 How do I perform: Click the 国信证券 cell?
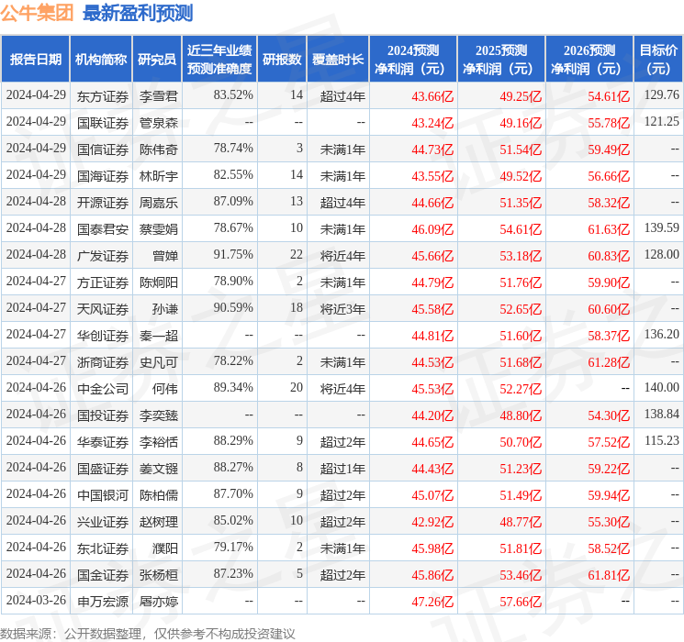point(103,149)
